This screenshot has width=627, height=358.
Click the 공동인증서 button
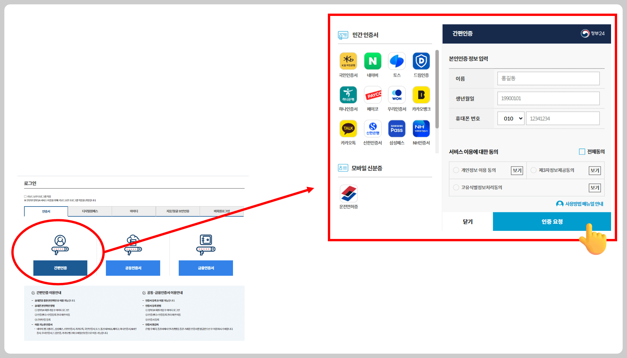(133, 268)
